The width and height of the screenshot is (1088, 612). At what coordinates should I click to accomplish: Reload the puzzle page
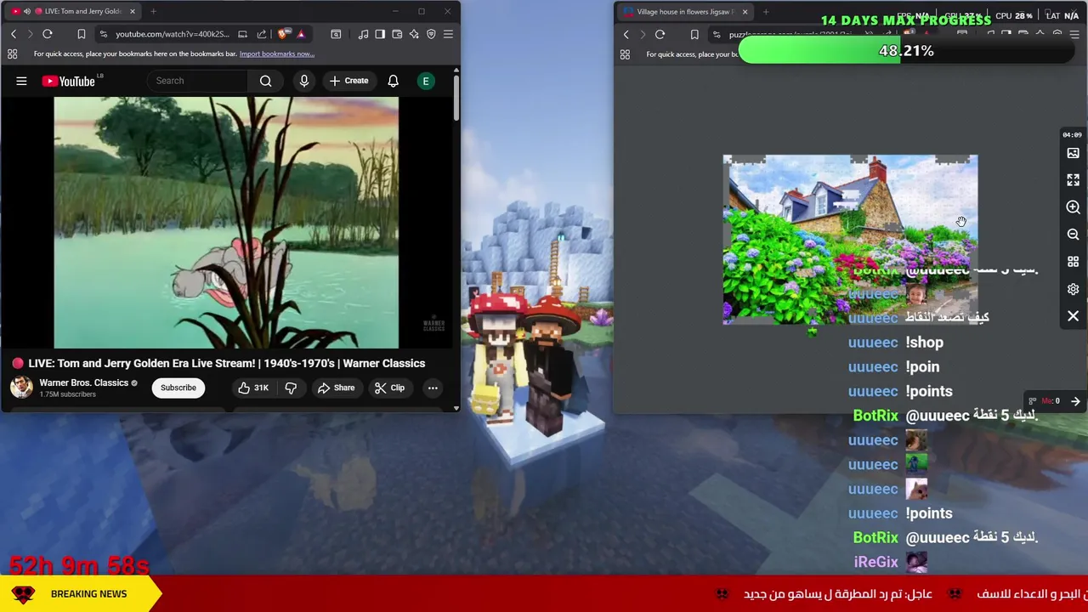point(660,35)
